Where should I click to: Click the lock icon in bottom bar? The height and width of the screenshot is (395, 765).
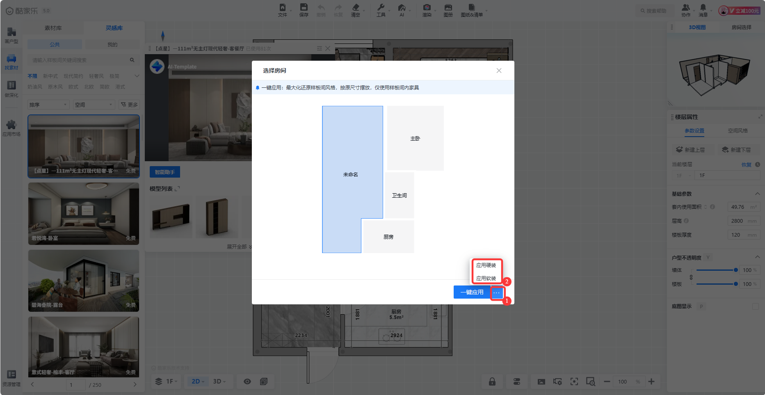tap(492, 381)
